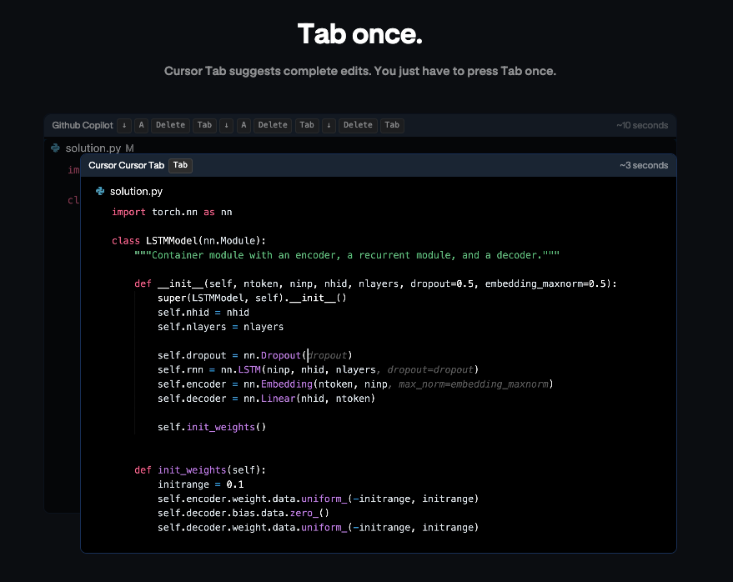
Task: Click the def init_weights(self) line
Action: click(x=200, y=469)
